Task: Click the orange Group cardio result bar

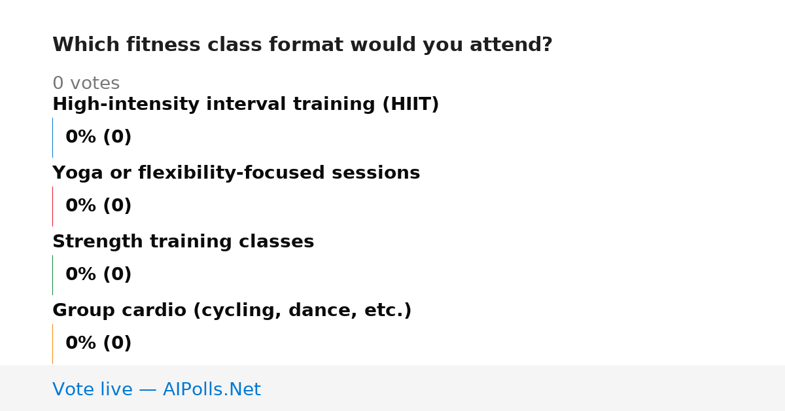Action: [52, 344]
